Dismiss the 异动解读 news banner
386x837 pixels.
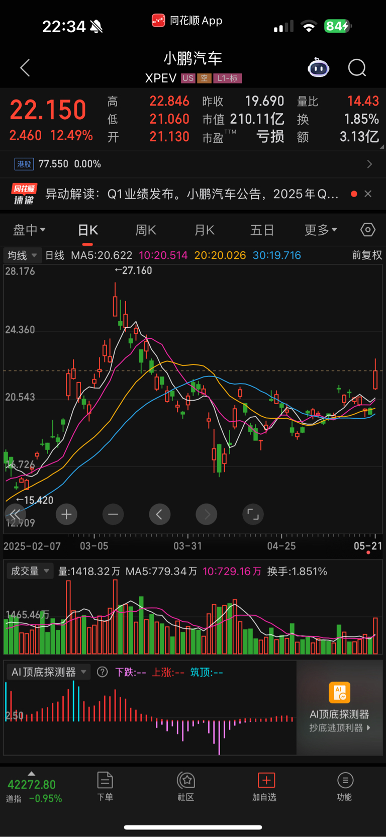368,194
